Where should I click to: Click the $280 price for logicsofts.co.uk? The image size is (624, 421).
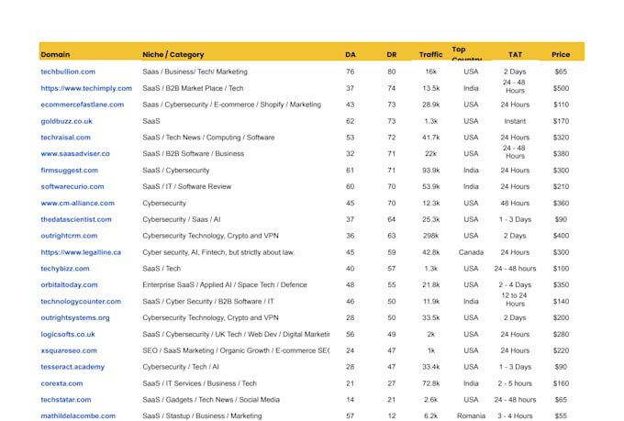click(561, 334)
